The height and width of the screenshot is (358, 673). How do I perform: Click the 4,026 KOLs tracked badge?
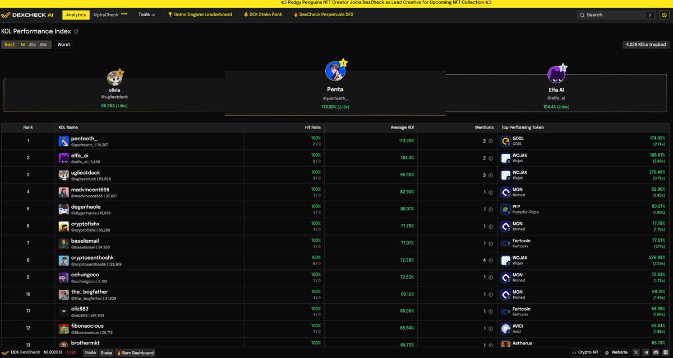coord(646,45)
